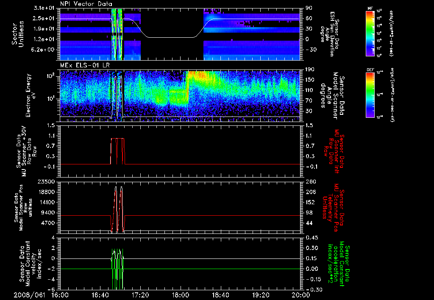Click the "18:00" time tick label
Image resolution: width=434 pixels, height=300 pixels.
181,295
